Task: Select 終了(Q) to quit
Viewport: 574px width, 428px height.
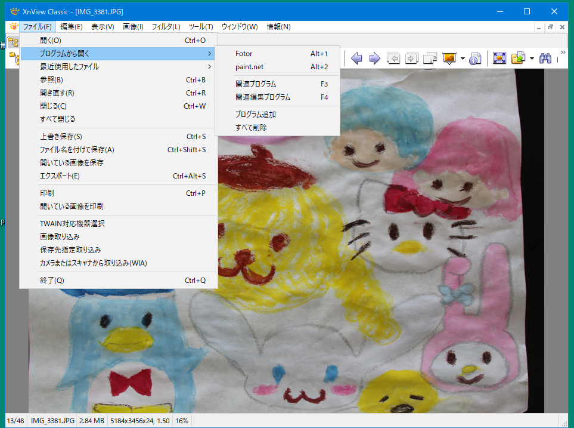Action: pos(118,281)
